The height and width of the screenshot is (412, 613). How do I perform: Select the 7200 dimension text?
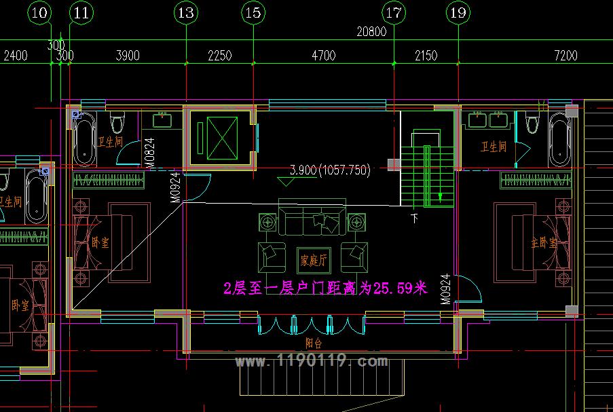pos(565,56)
